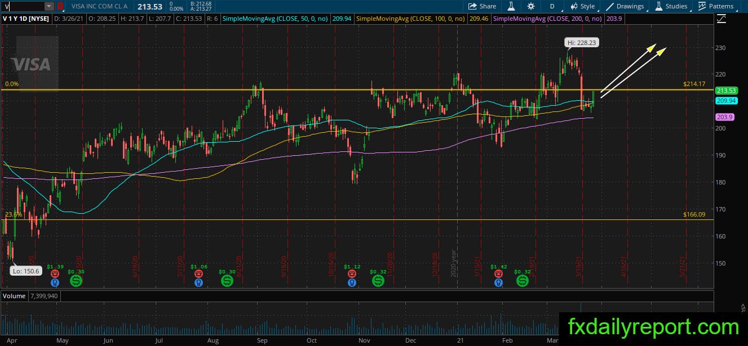Click the 'Hi: 228.23' price bubble
748x346 pixels.
click(581, 42)
